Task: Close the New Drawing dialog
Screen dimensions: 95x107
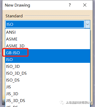Action: (x=85, y=5)
